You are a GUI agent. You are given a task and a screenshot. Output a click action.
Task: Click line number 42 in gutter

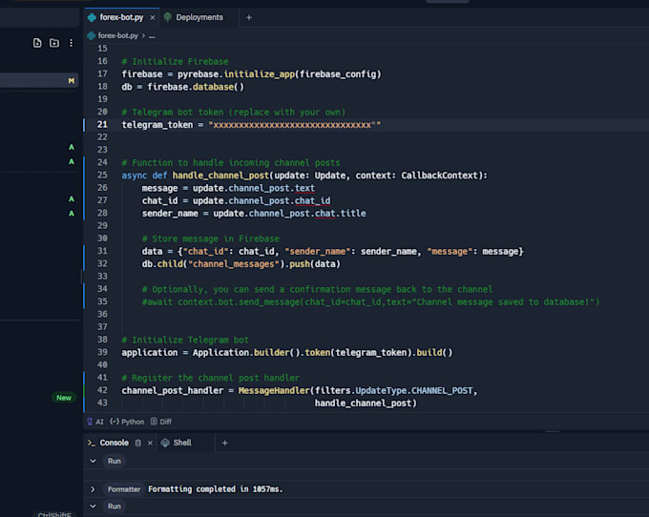pyautogui.click(x=102, y=390)
